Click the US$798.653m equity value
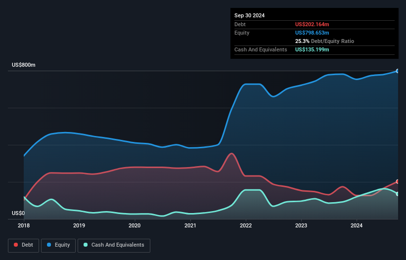The width and height of the screenshot is (406, 260). (x=312, y=33)
